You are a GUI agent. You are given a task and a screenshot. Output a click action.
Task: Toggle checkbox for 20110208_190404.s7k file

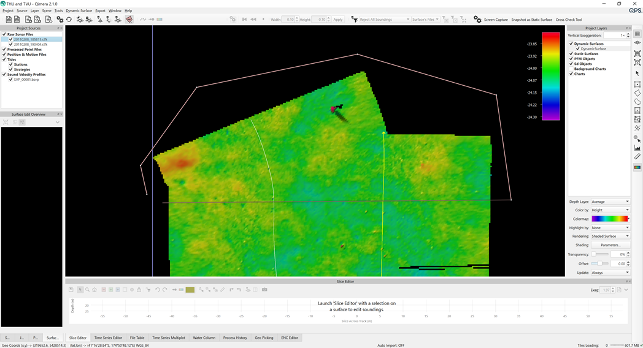tap(11, 45)
